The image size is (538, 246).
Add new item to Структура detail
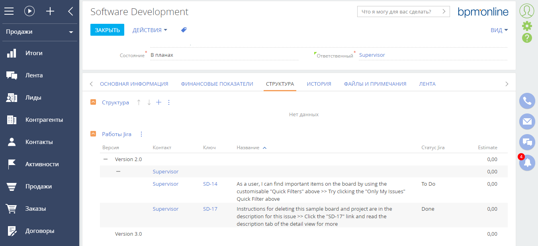coord(158,102)
